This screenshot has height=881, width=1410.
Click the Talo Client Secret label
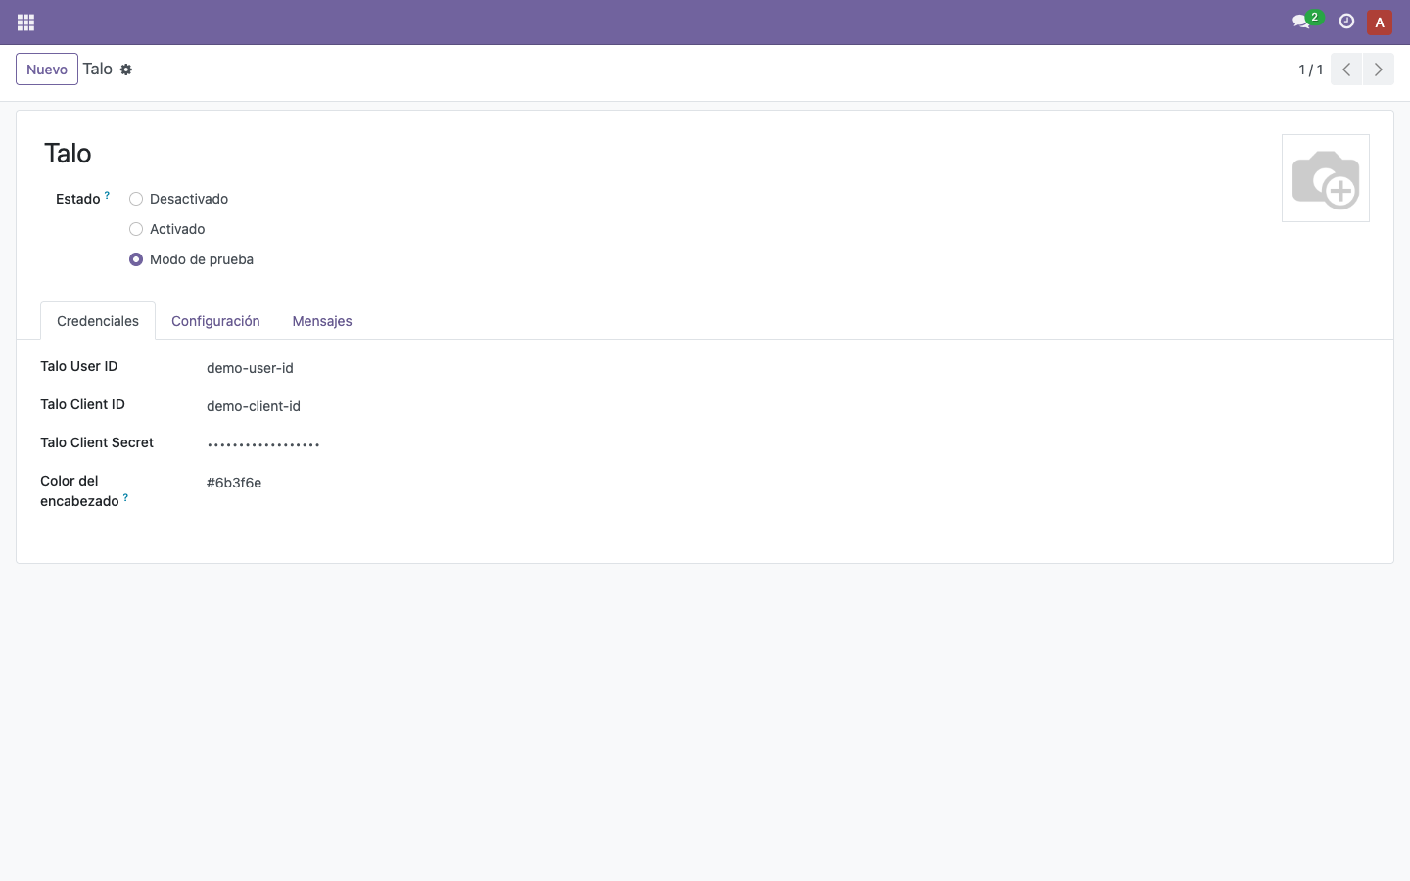pyautogui.click(x=97, y=442)
